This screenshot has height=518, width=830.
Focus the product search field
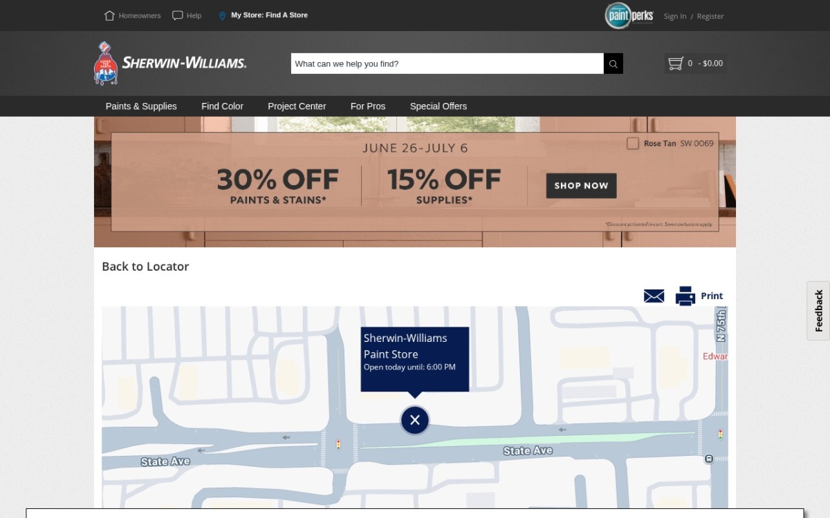coord(448,64)
